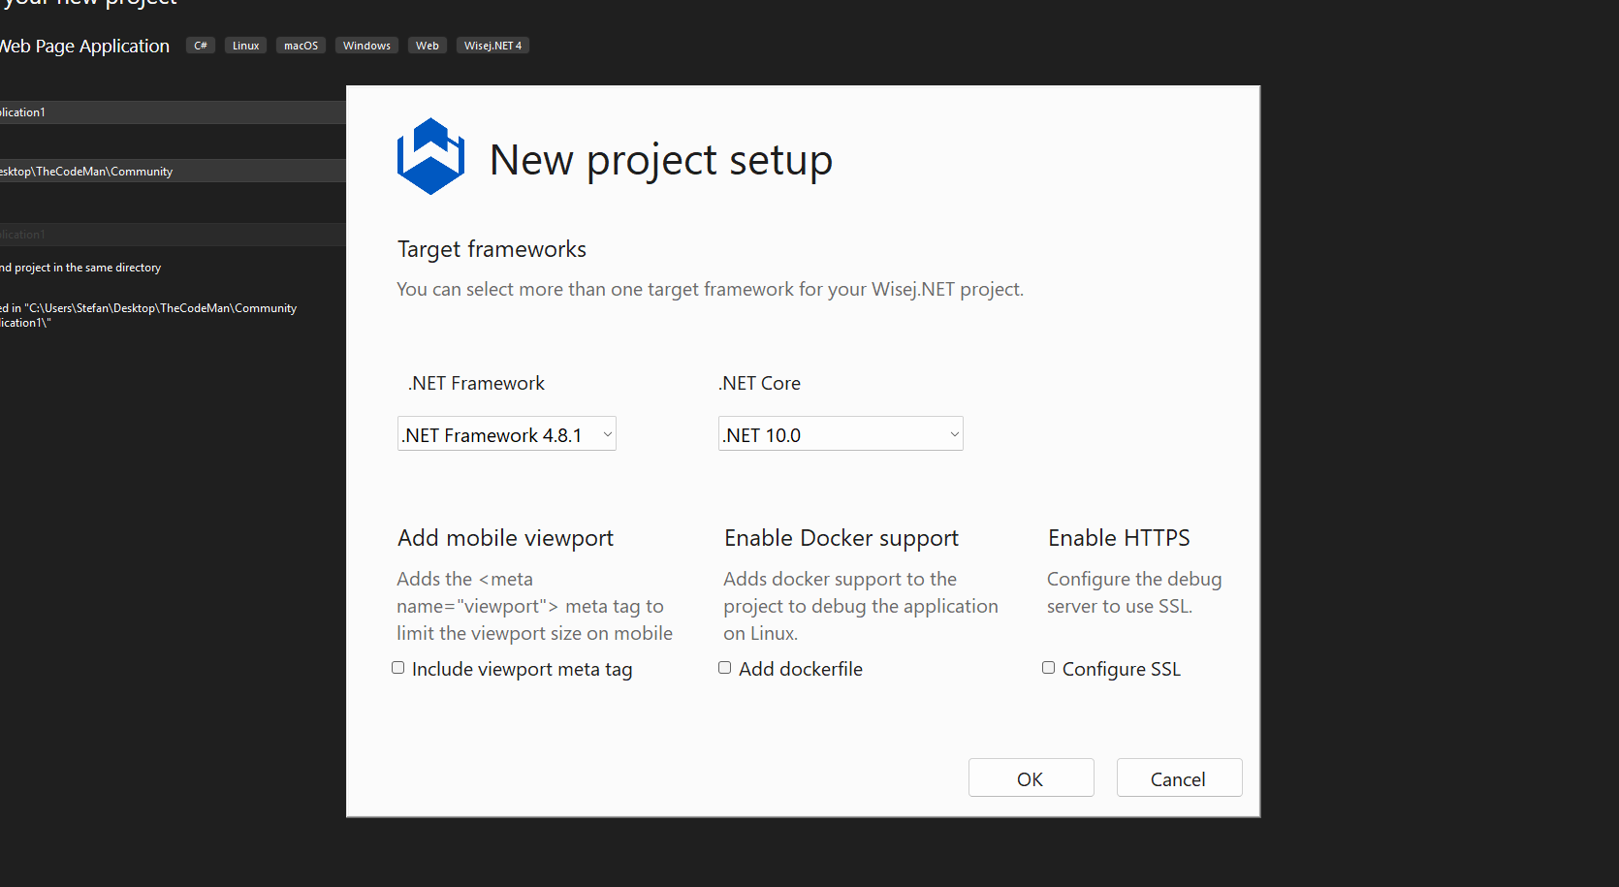The width and height of the screenshot is (1619, 887).
Task: Click the 'Enable HTTPS' heading text
Action: pos(1119,538)
